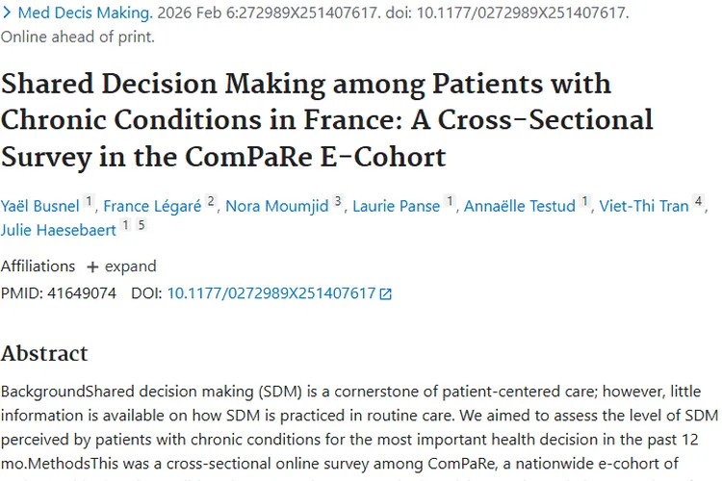The width and height of the screenshot is (722, 481).
Task: Click the external link icon after DOI
Action: pyautogui.click(x=386, y=294)
